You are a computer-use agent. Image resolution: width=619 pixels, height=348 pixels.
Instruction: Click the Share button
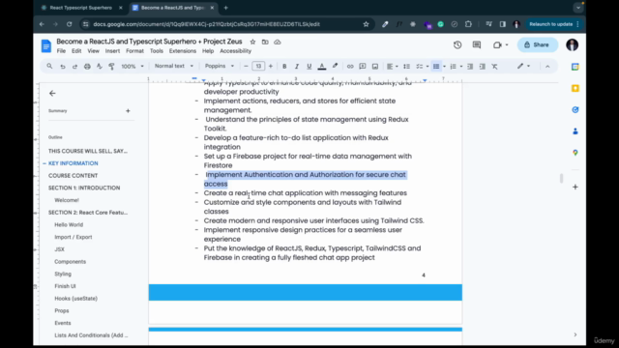(x=538, y=45)
